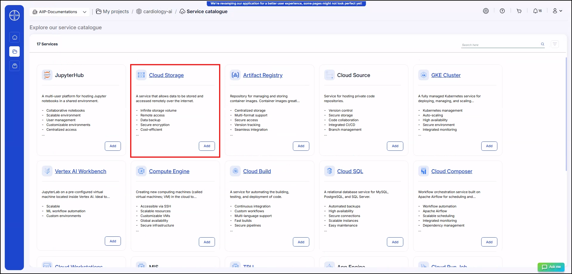Click the 'Continuous integration' bullet
572x274 pixels.
coord(252,206)
